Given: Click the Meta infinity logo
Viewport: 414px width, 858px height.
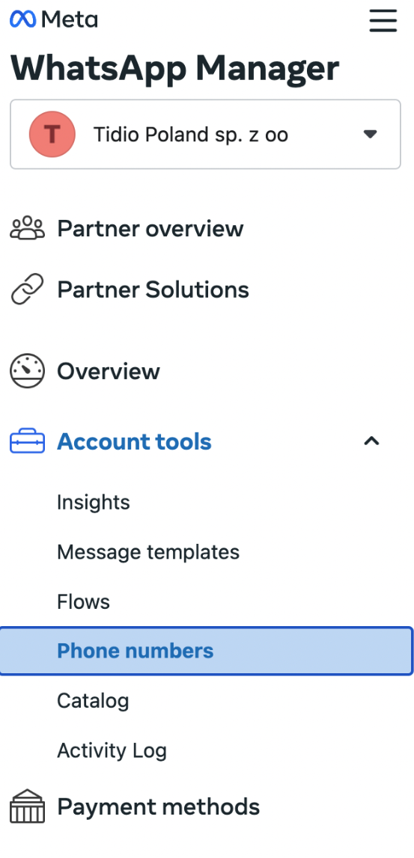Looking at the screenshot, I should pos(23,19).
